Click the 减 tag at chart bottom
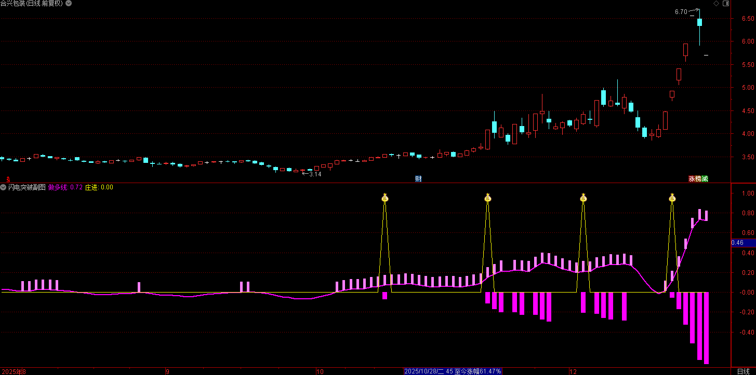Screen dimensions: 756x375 pyautogui.click(x=705, y=179)
